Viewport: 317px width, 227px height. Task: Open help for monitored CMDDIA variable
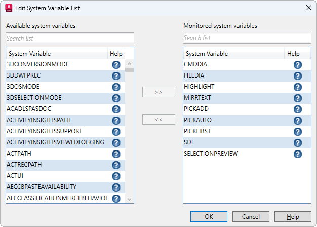[298, 65]
